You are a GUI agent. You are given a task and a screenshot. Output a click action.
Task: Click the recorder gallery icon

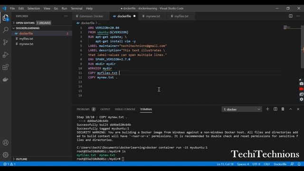tap(301, 94)
